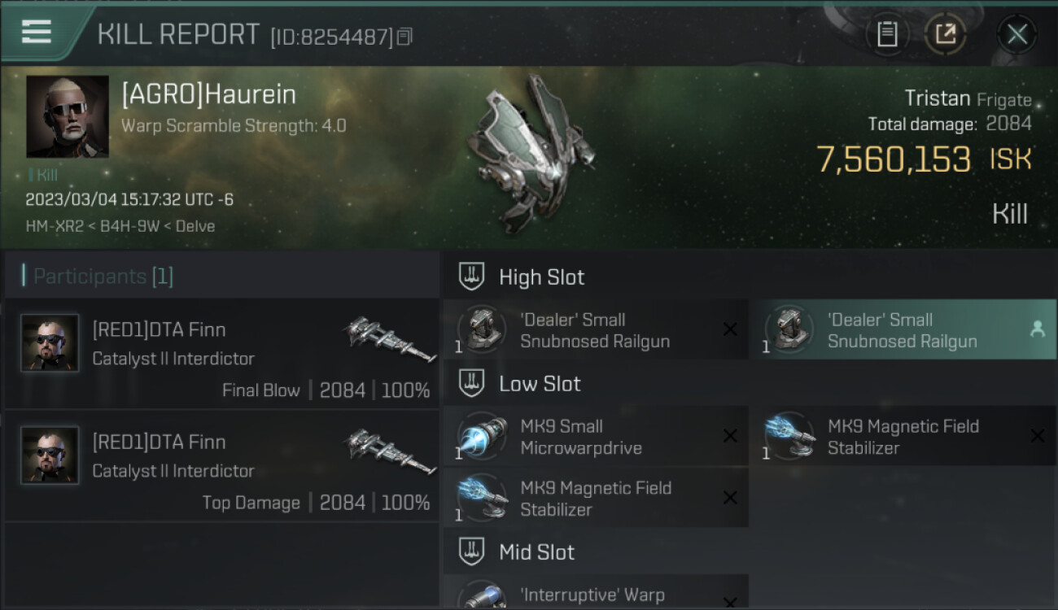Open Final Blow DTA Finn participant entry

click(222, 354)
